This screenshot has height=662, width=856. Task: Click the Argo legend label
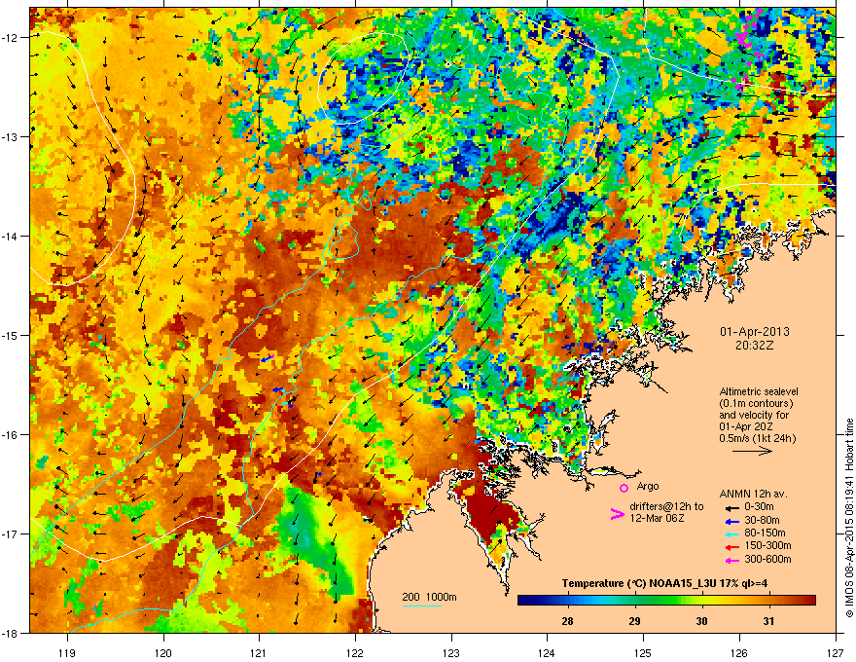pyautogui.click(x=648, y=486)
